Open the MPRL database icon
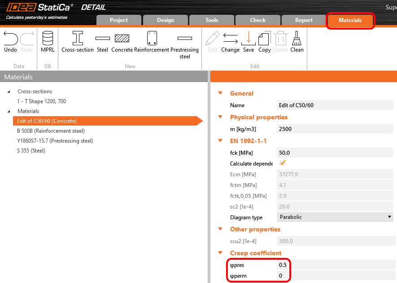This screenshot has height=283, width=397. click(x=48, y=39)
